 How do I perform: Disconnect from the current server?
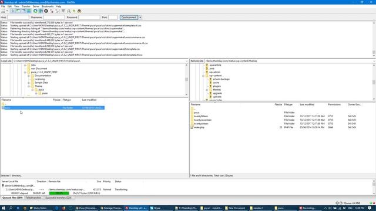pos(52,11)
